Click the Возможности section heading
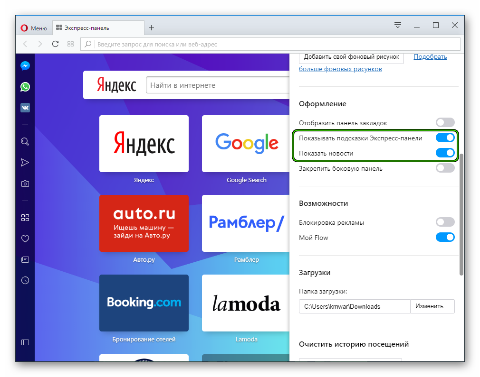The image size is (480, 377). [x=324, y=203]
